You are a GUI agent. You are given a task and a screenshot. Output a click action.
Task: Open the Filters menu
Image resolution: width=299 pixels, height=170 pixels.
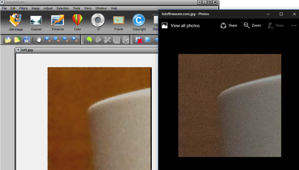[x=23, y=8]
